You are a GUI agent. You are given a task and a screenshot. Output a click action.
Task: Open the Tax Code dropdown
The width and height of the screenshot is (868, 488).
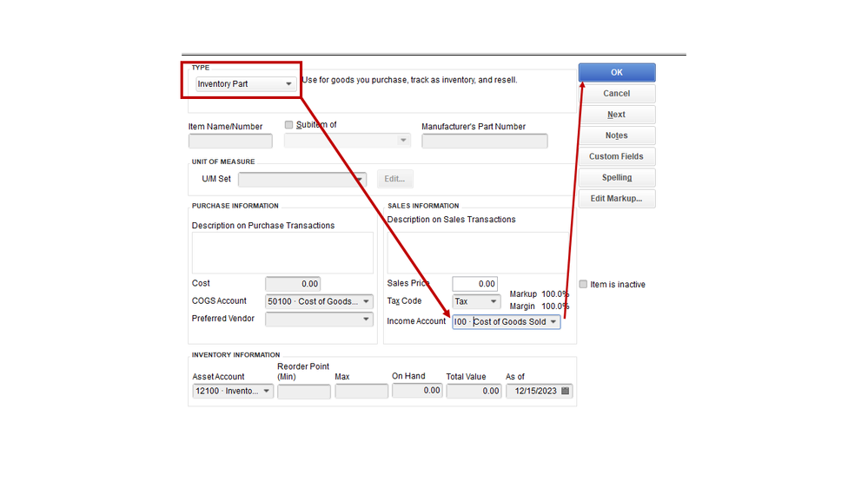click(476, 301)
